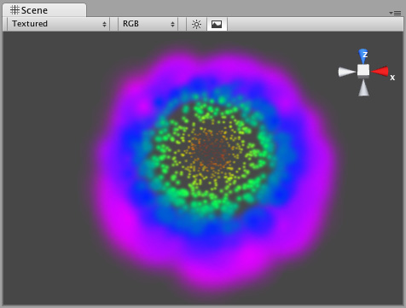Click the left gray axis cone

pyautogui.click(x=347, y=72)
